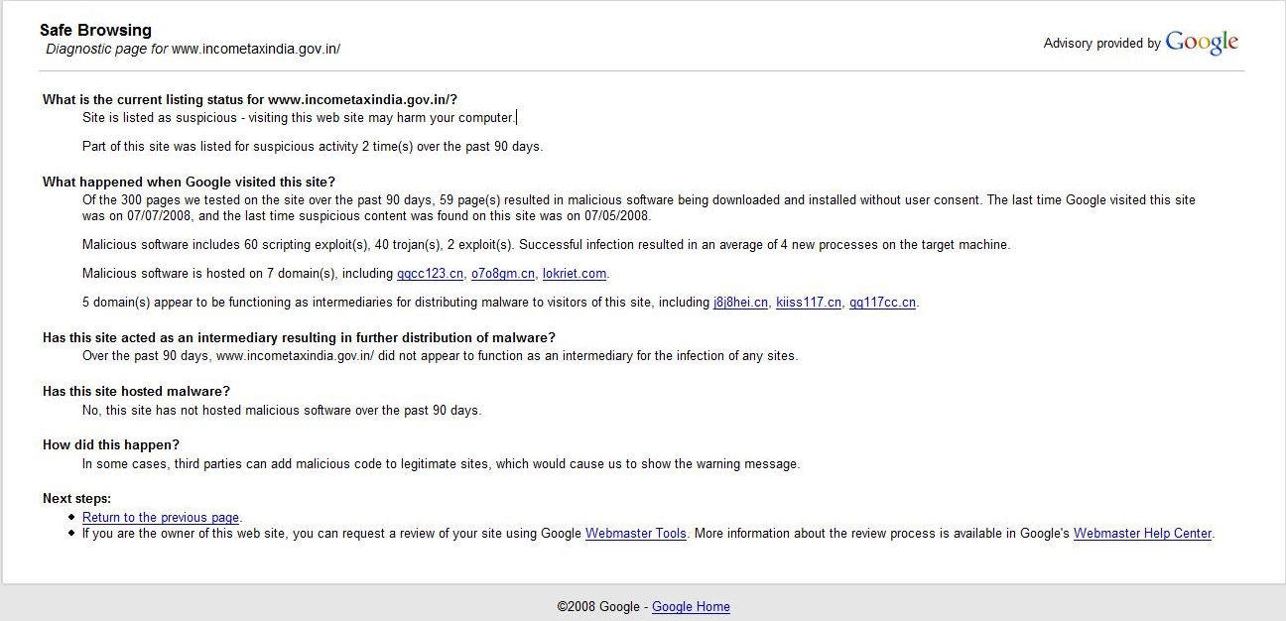1286x621 pixels.
Task: Click the 'Has this site hosted malware?' heading
Action: point(136,392)
